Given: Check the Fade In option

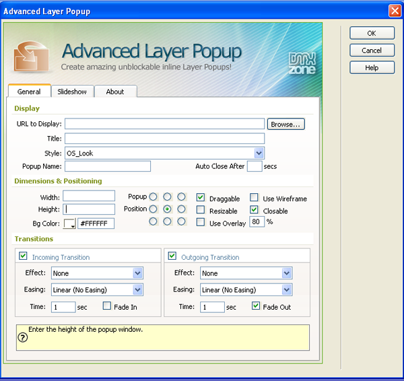Looking at the screenshot, I should click(x=107, y=306).
